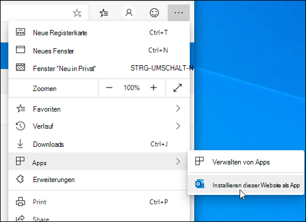
Task: Enter full screen with the diagonal arrow icon
Action: pyautogui.click(x=178, y=88)
